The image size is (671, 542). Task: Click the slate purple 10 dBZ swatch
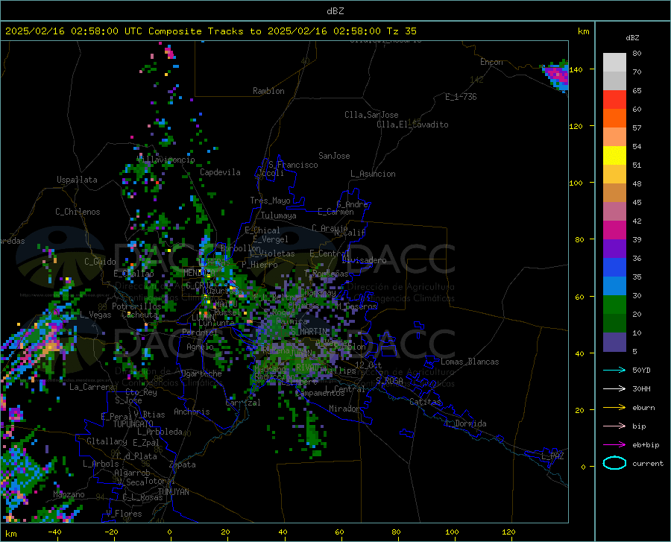pyautogui.click(x=614, y=342)
